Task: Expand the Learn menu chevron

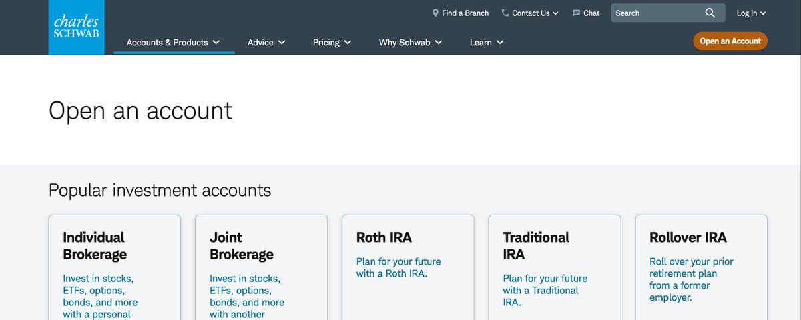Action: [500, 42]
